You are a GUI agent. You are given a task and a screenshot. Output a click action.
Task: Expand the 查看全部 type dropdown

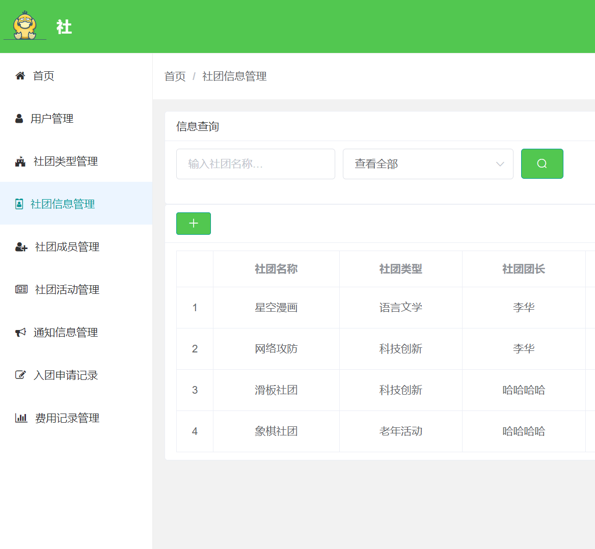428,164
